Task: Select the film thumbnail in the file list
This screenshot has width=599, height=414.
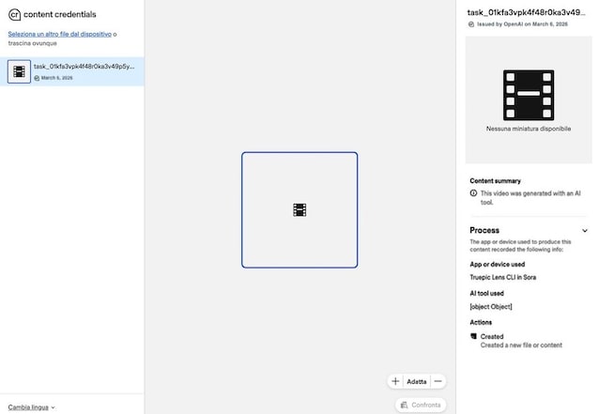Action: click(19, 71)
